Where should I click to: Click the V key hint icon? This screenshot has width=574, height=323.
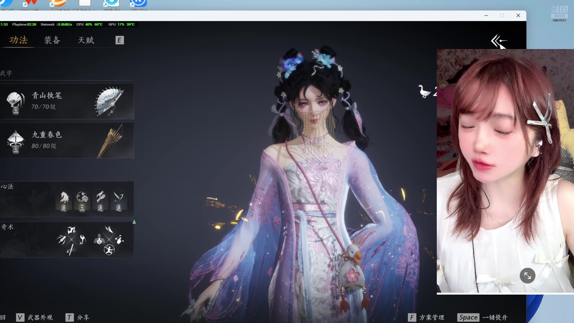click(x=20, y=317)
